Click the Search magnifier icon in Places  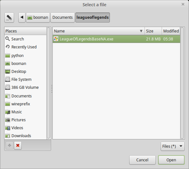(8, 39)
